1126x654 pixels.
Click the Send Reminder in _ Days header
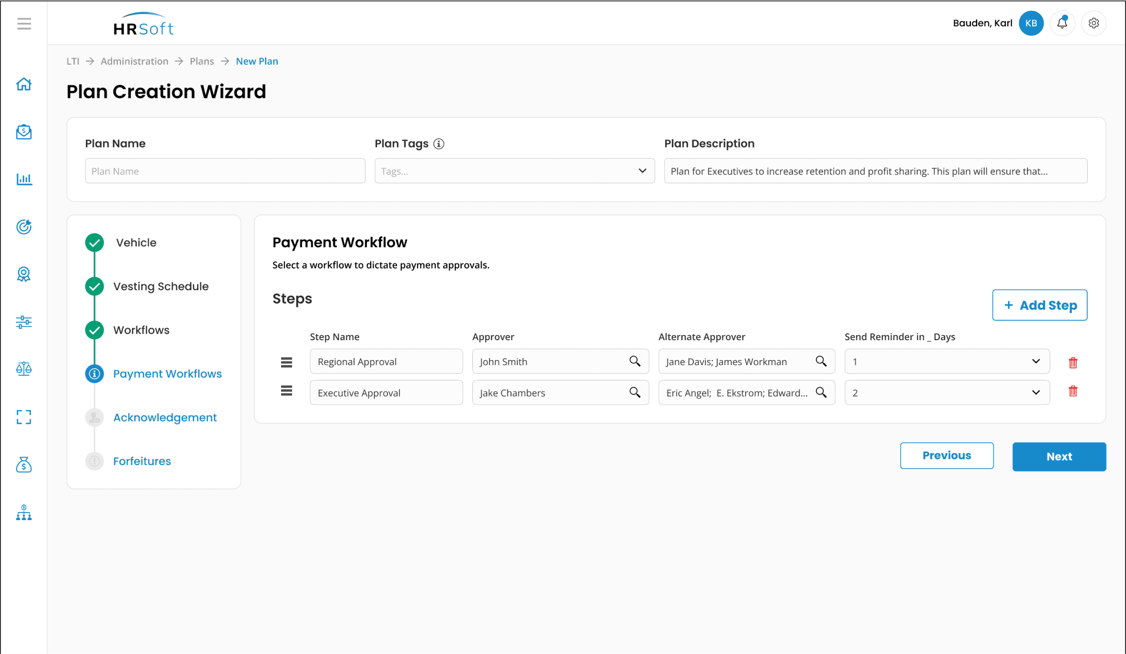900,337
